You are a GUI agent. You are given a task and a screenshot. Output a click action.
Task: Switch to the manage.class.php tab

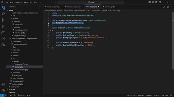[x=74, y=7]
